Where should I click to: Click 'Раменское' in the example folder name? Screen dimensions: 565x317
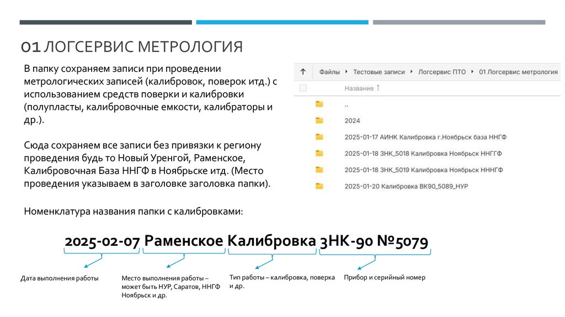pyautogui.click(x=184, y=241)
